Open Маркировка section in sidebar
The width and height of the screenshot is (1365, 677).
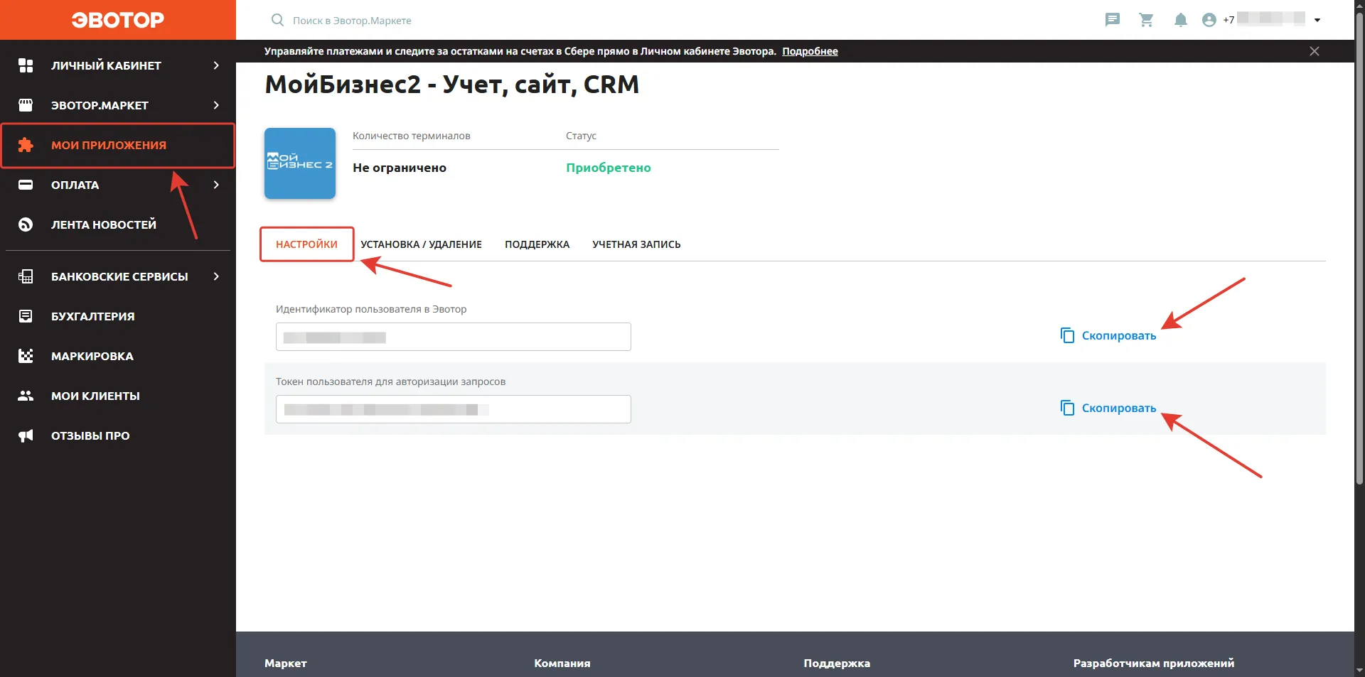92,356
